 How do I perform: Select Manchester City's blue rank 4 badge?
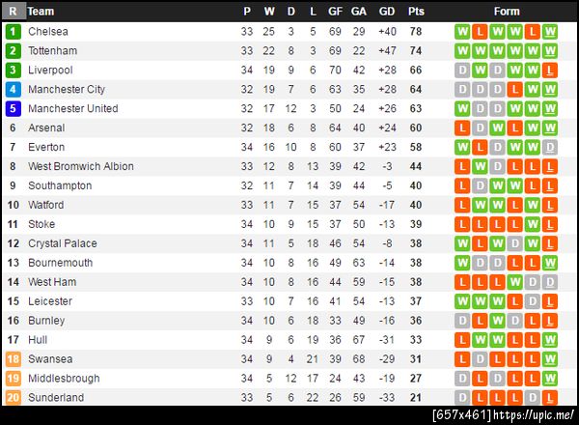pos(13,89)
